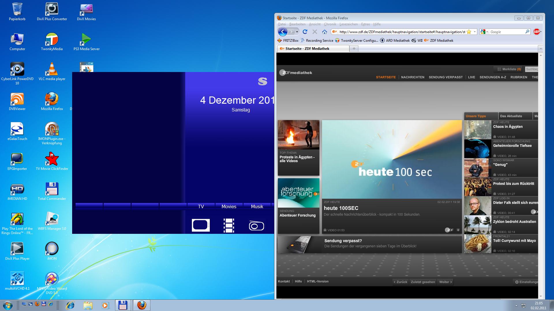
Task: Open NACHRICHTEN in ZDF navigation
Action: tap(413, 77)
